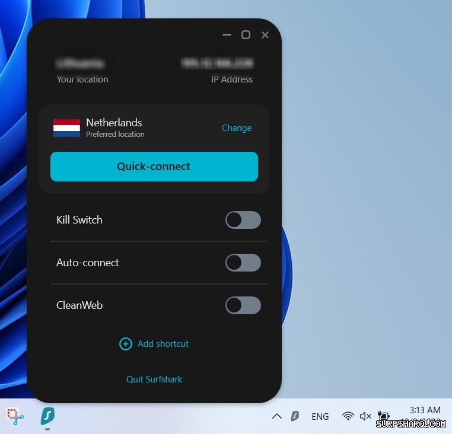Click the Netherlands location name
Screen dimensions: 452x434
click(114, 123)
